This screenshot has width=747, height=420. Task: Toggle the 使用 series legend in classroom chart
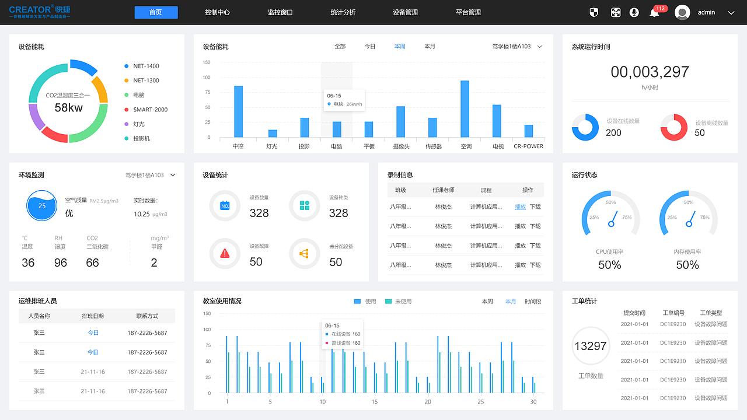pyautogui.click(x=365, y=302)
